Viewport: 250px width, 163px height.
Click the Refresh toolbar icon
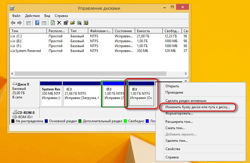click(x=53, y=23)
